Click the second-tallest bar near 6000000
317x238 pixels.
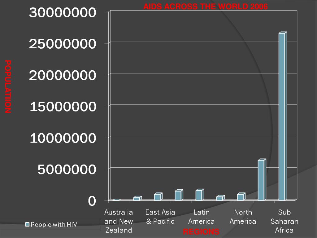(262, 180)
